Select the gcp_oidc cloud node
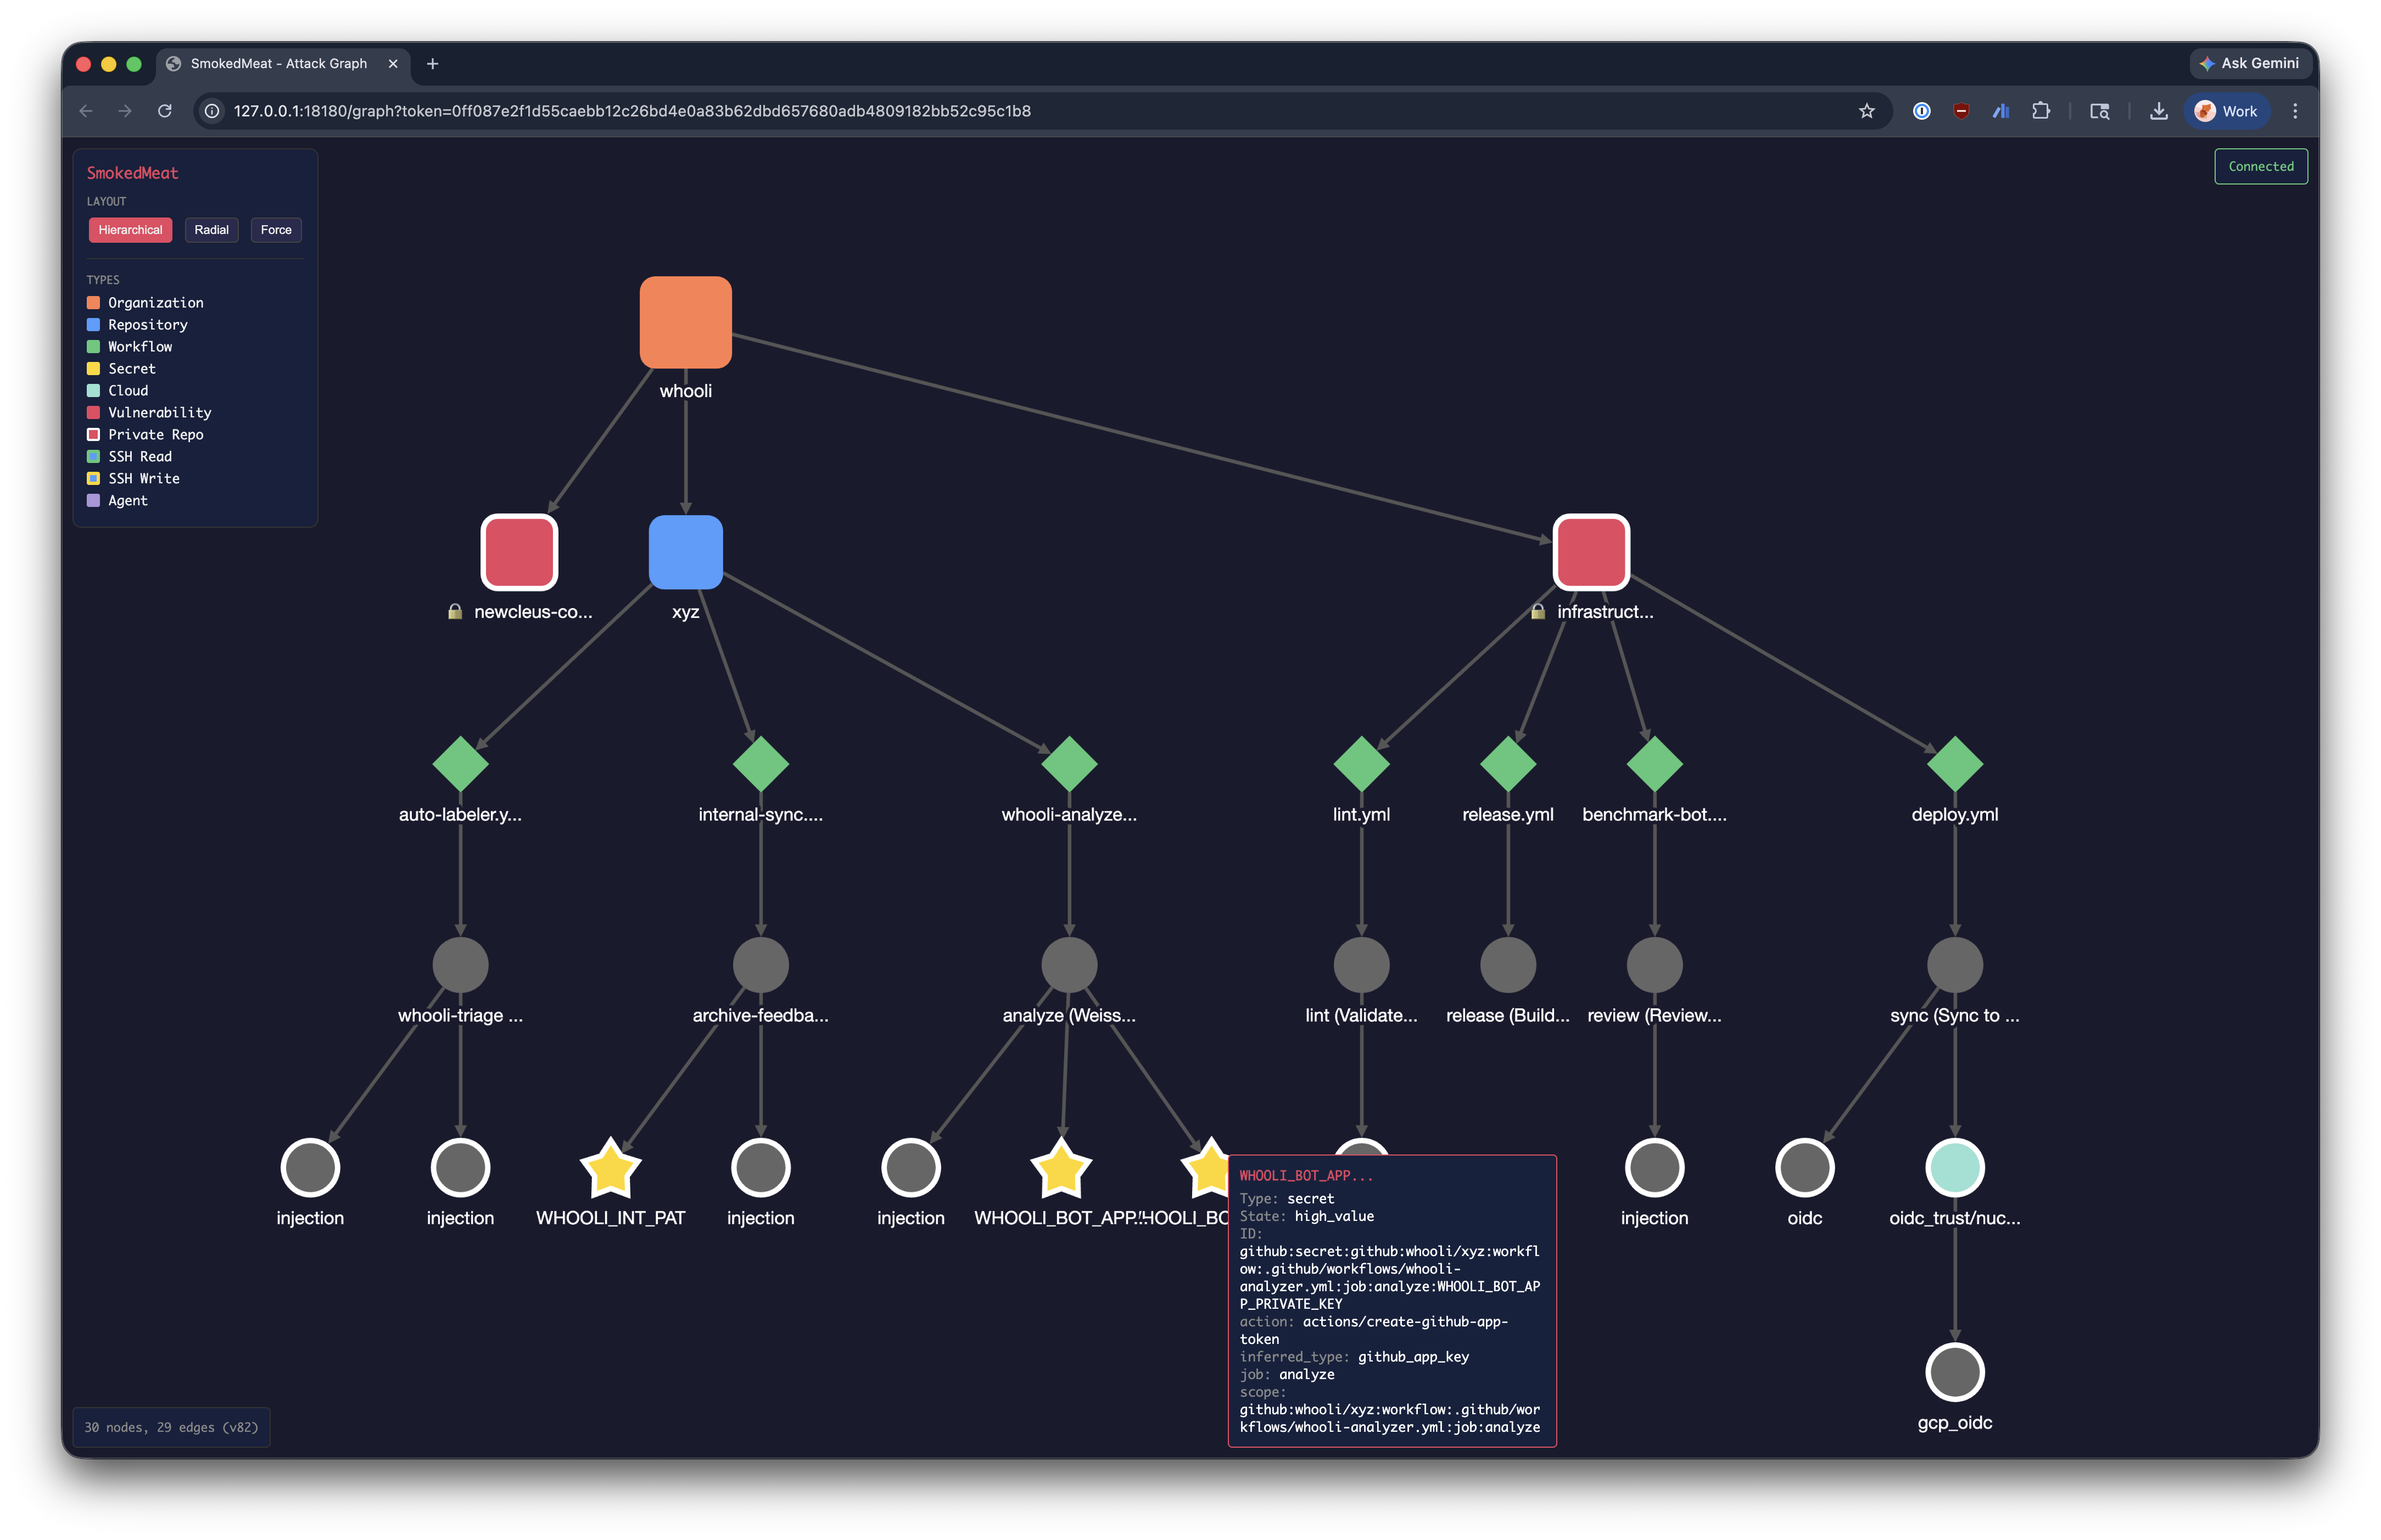This screenshot has height=1540, width=2381. click(x=1955, y=1370)
